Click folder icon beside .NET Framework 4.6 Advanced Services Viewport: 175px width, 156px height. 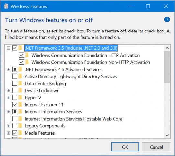pos(20,69)
